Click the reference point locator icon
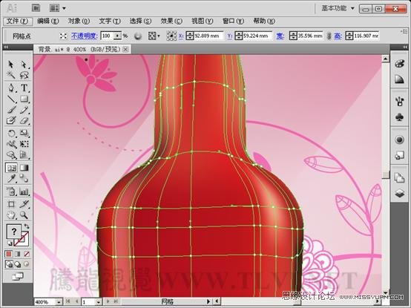 pos(171,36)
